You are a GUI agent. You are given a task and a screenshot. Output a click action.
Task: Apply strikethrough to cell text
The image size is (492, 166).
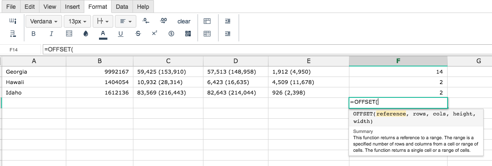pos(138,34)
